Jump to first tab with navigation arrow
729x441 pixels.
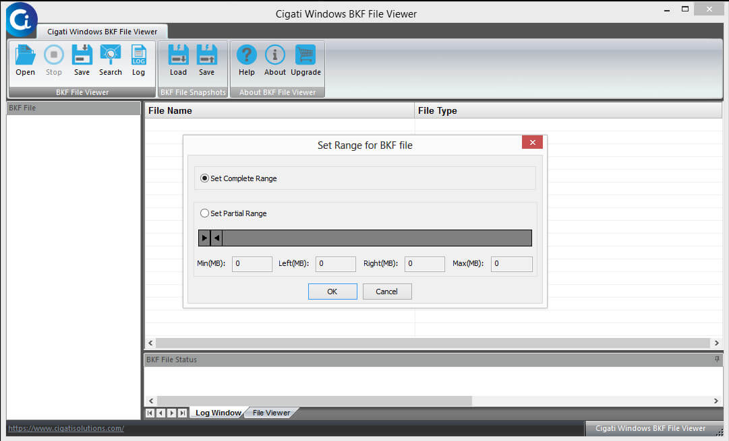150,413
